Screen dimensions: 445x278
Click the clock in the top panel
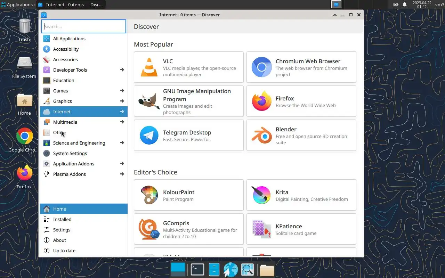click(x=422, y=5)
